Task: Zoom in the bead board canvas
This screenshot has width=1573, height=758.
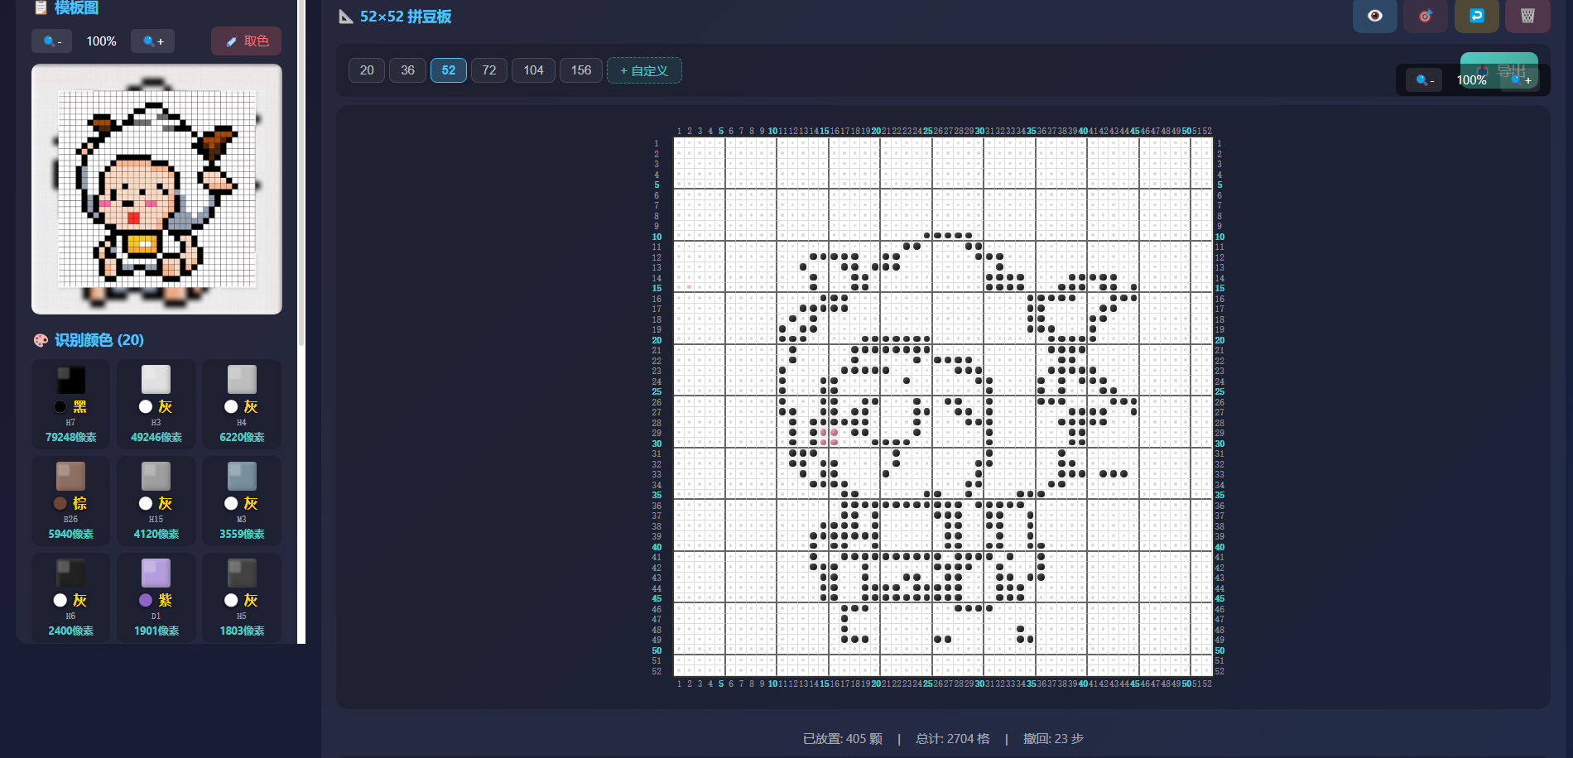Action: tap(1521, 80)
